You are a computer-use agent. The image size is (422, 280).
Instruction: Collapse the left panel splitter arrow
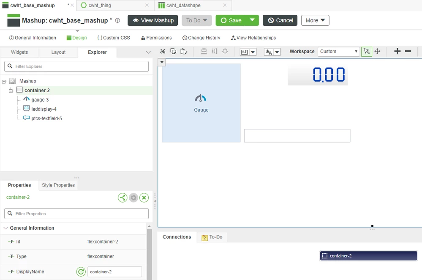pyautogui.click(x=155, y=201)
